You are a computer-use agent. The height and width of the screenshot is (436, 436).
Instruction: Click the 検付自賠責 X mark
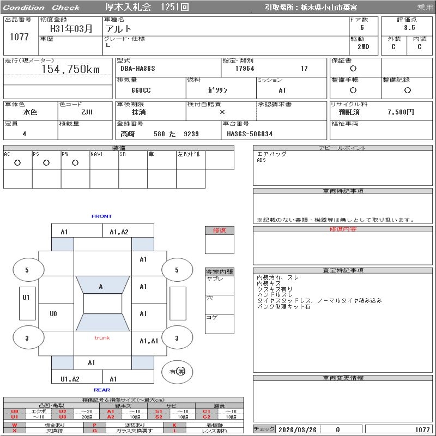[x=222, y=112]
